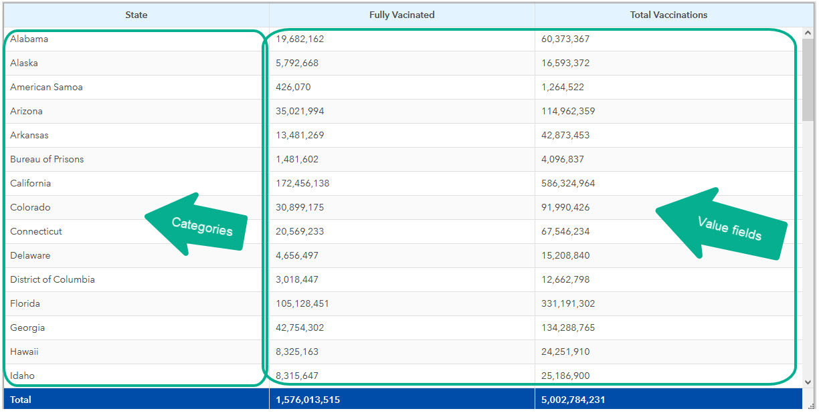Click the scrollbar up arrow
The image size is (819, 413).
[x=808, y=32]
